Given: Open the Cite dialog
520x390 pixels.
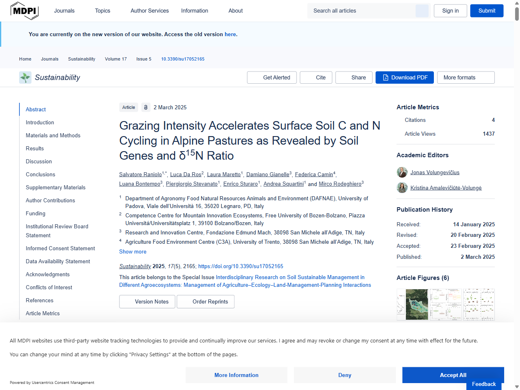Looking at the screenshot, I should (316, 78).
